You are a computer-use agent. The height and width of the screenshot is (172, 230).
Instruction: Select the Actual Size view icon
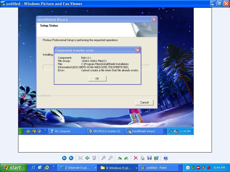coord(87,158)
